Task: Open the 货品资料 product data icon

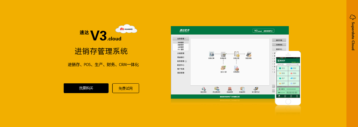Action: coord(243,89)
